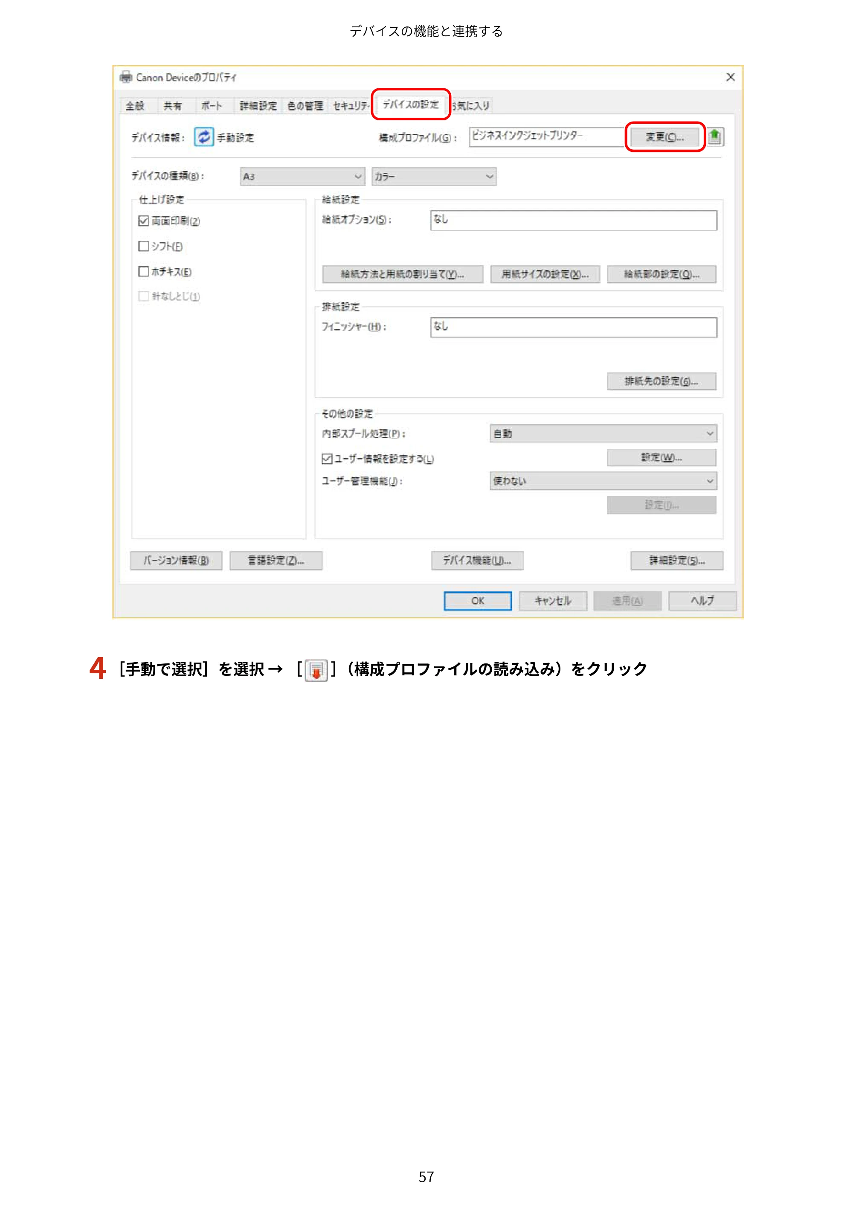Viewport: 853px width, 1207px height.
Task: Open the カラー dropdown
Action: pyautogui.click(x=434, y=177)
